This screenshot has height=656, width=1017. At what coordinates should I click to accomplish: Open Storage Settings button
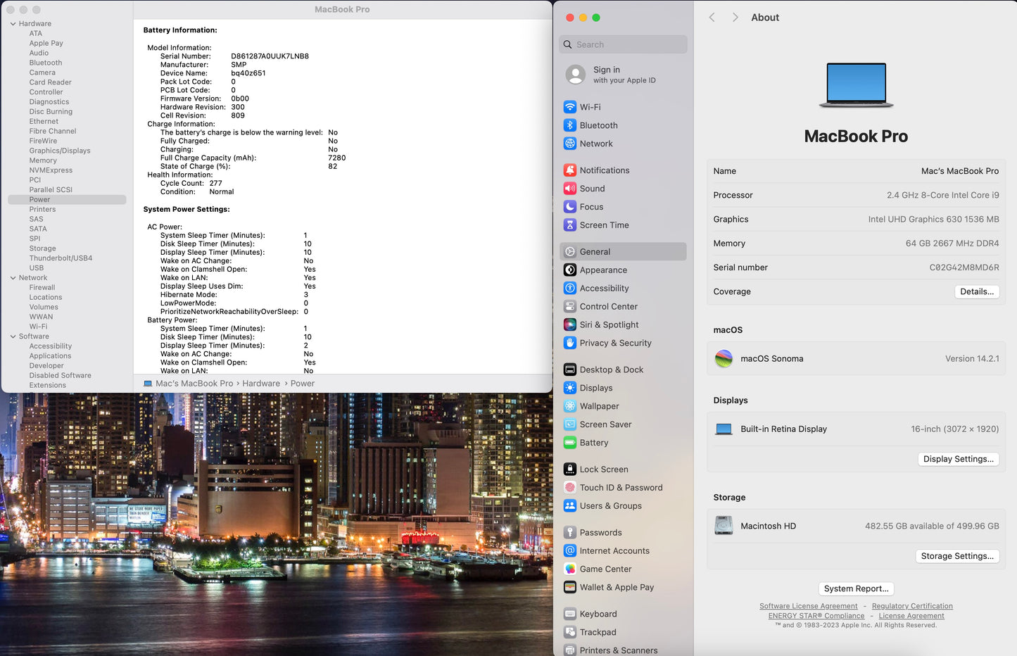957,556
